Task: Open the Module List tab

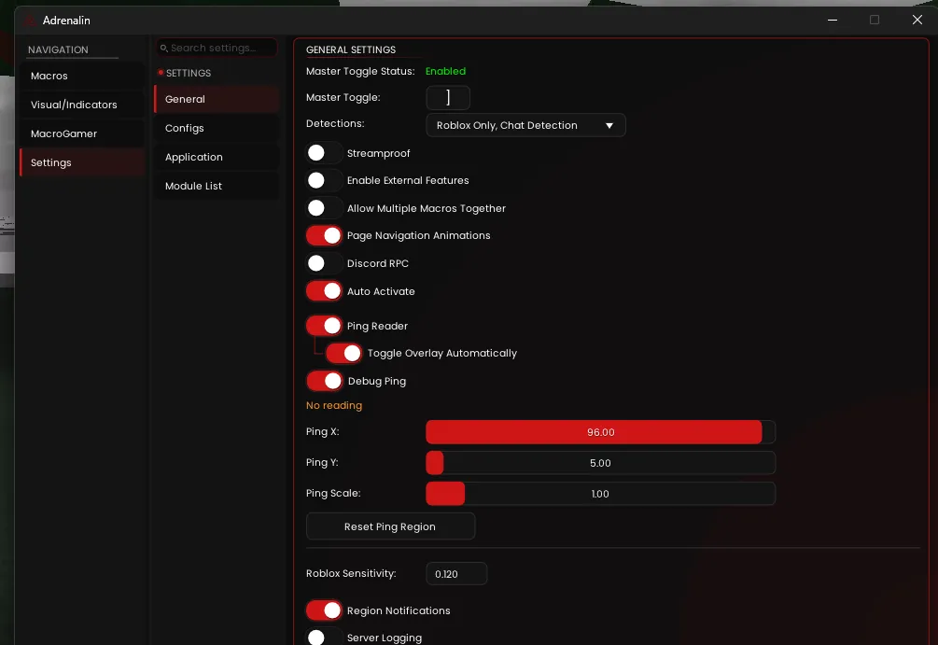Action: [217, 186]
